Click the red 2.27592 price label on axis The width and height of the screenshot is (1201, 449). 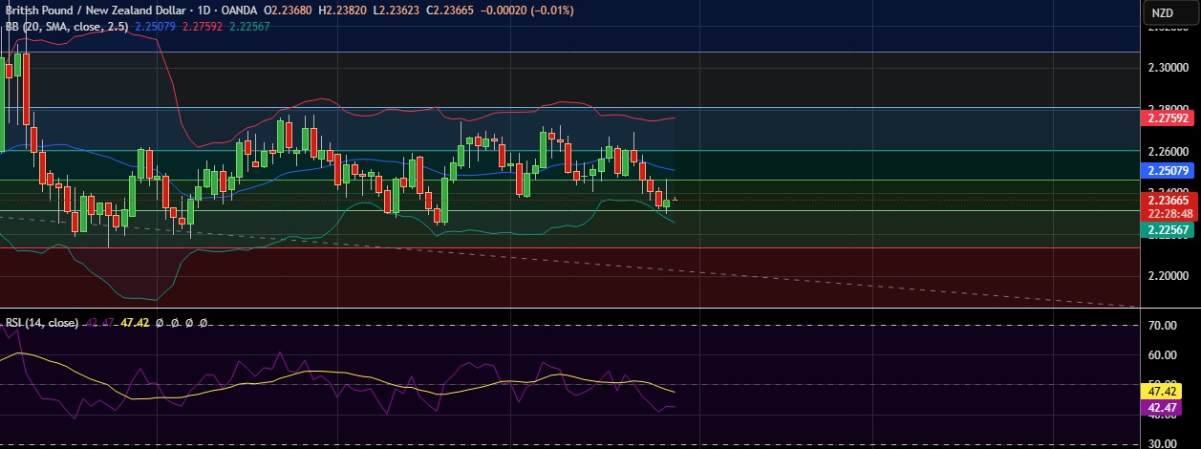pos(1169,118)
